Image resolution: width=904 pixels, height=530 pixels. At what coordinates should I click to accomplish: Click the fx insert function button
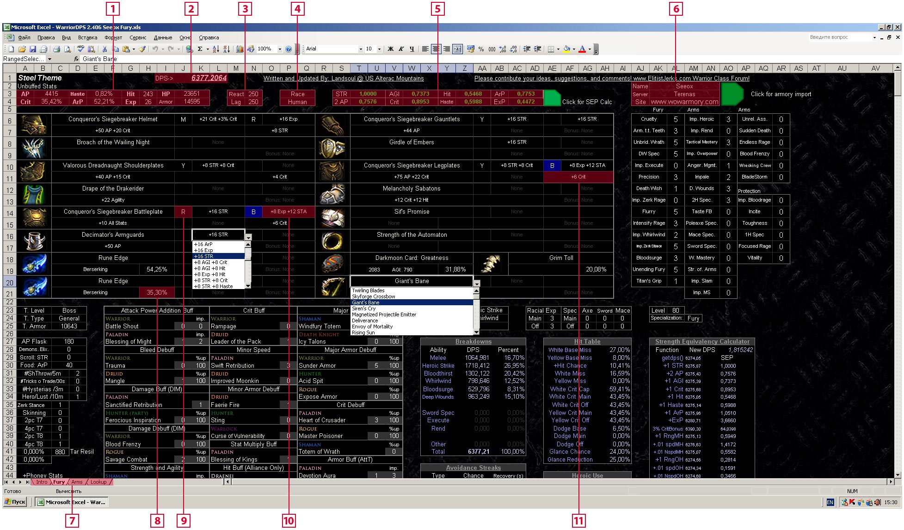pos(76,59)
